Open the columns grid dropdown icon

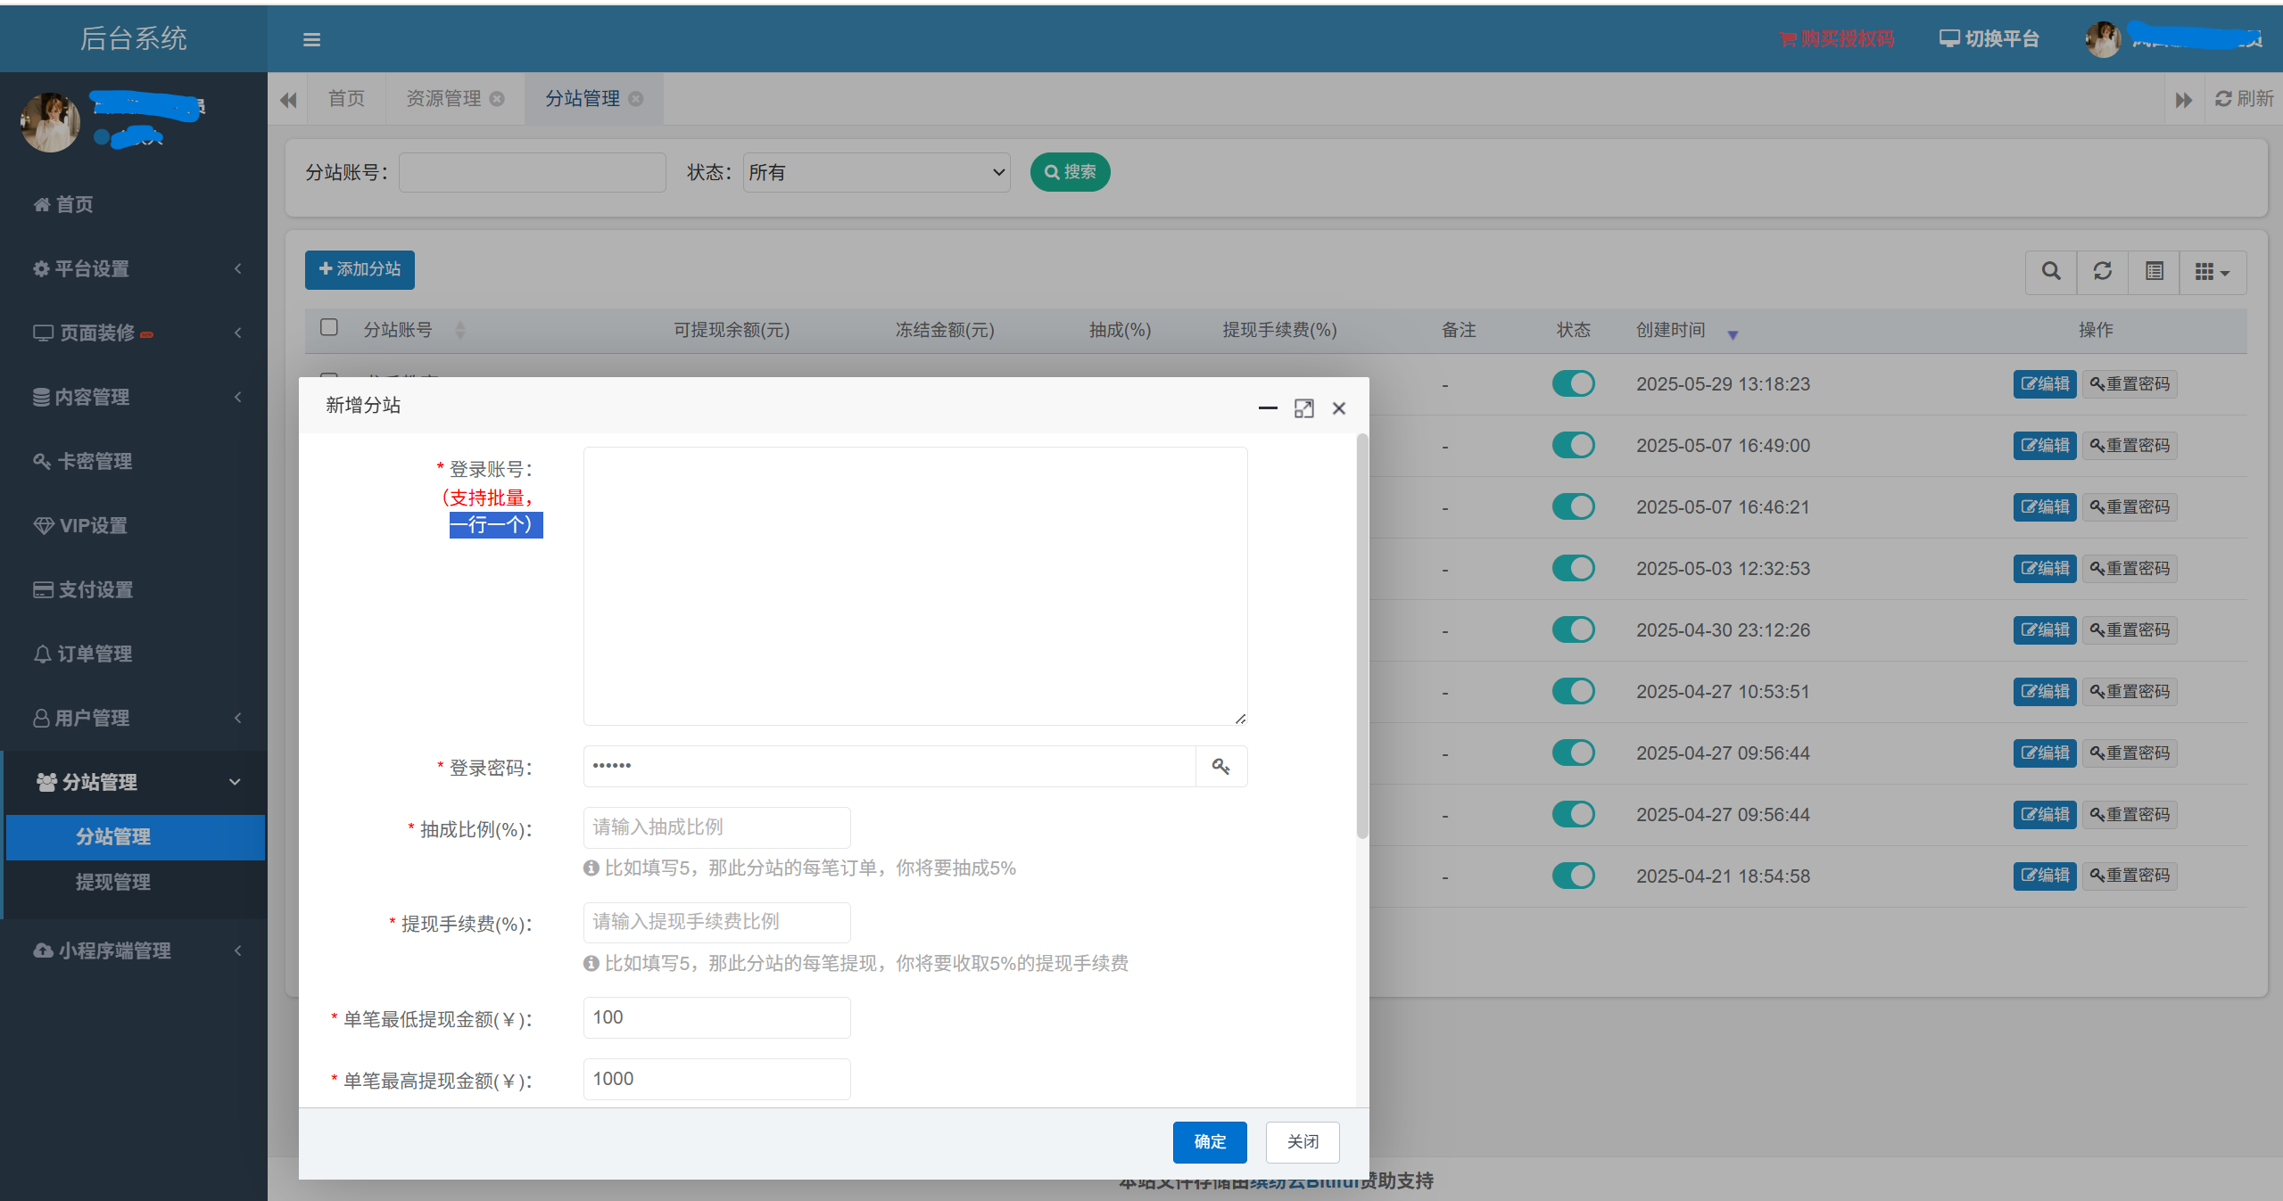(x=2212, y=271)
